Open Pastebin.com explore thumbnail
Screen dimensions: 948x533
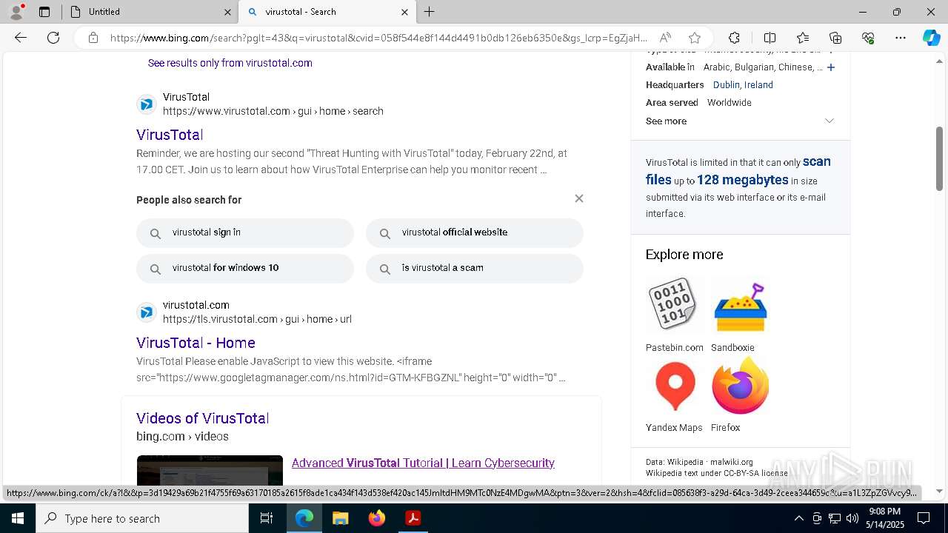click(x=674, y=304)
